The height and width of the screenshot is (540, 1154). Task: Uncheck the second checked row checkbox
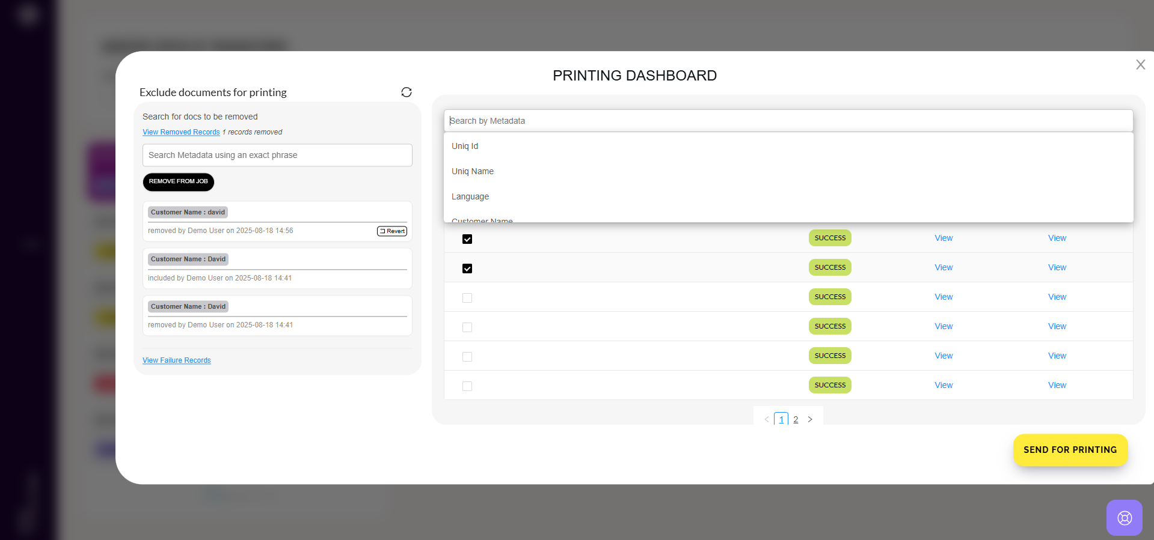point(467,268)
